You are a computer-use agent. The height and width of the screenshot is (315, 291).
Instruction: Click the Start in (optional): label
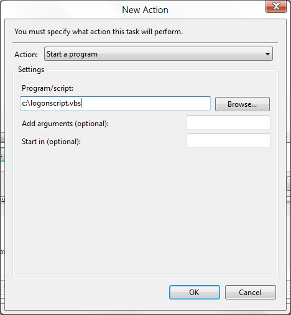[51, 142]
